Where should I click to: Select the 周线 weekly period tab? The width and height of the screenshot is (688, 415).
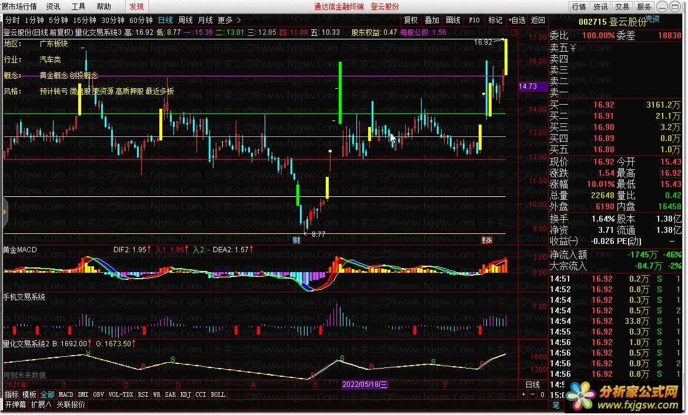[x=186, y=20]
